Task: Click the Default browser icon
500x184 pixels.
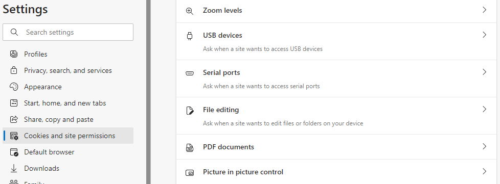Action: point(14,152)
